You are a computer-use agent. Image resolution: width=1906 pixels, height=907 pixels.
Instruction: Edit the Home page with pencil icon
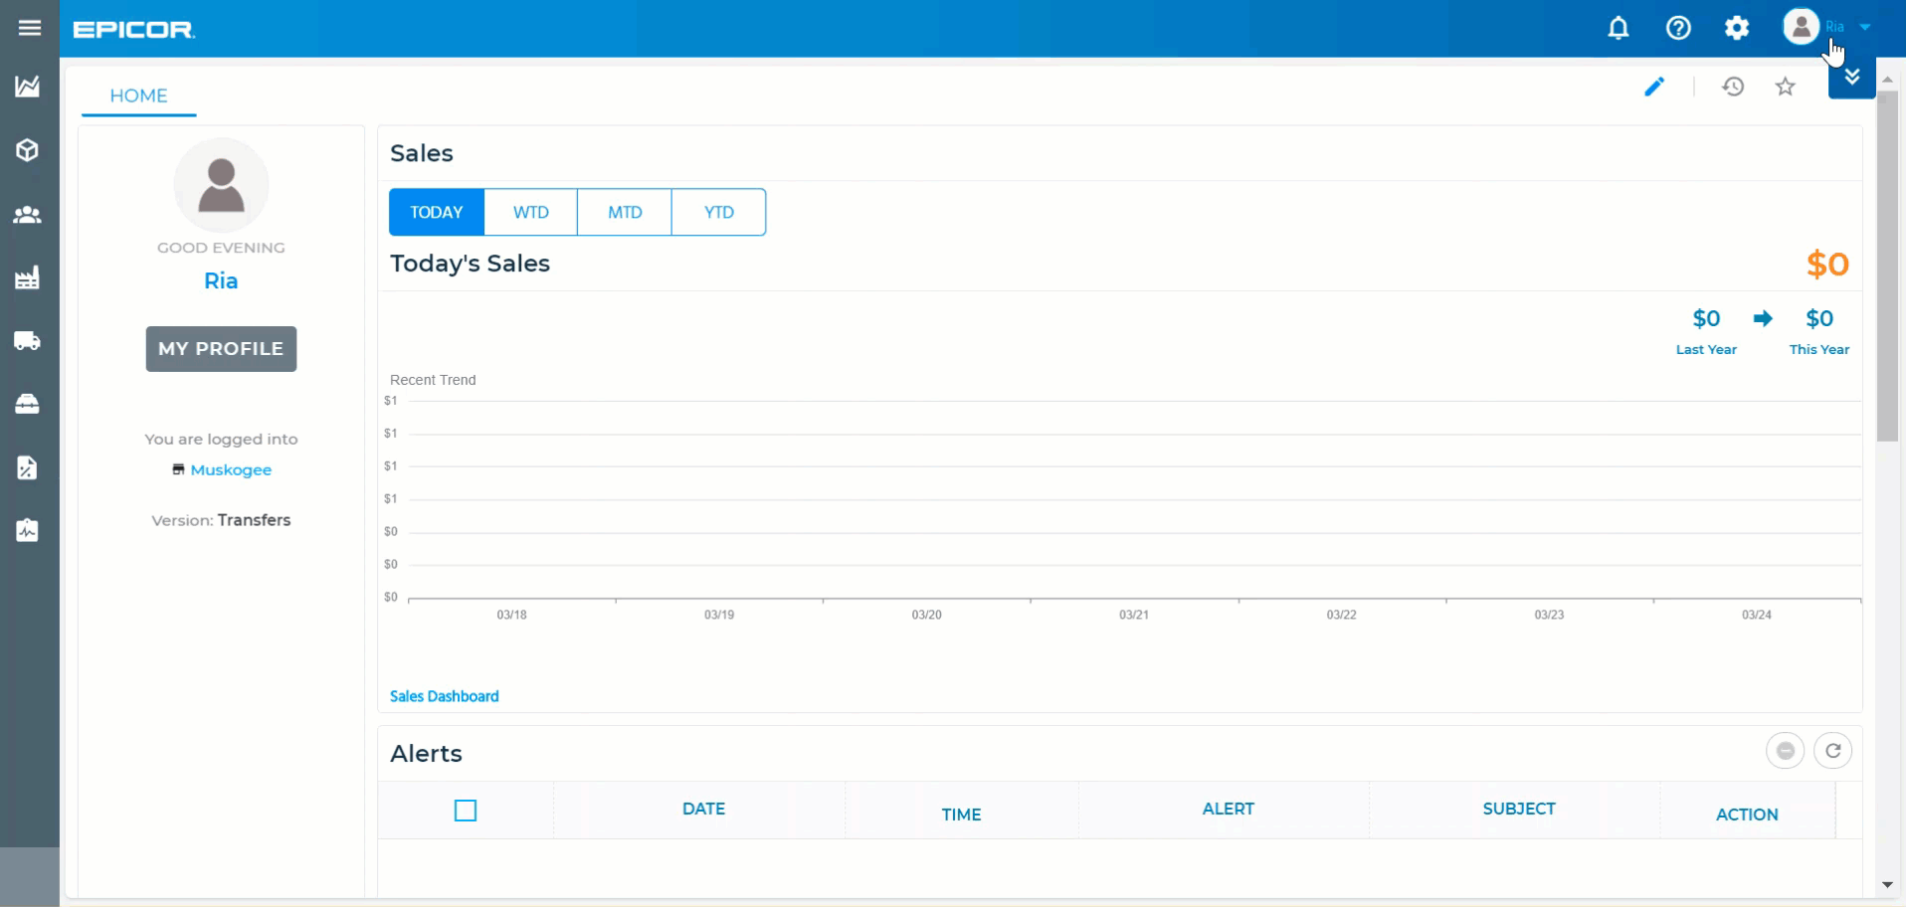point(1653,87)
